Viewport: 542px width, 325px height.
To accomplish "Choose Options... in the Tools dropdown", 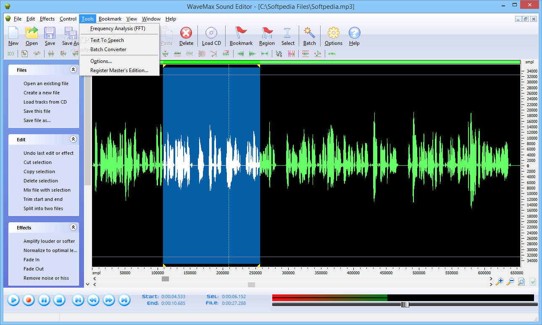I will pos(119,61).
